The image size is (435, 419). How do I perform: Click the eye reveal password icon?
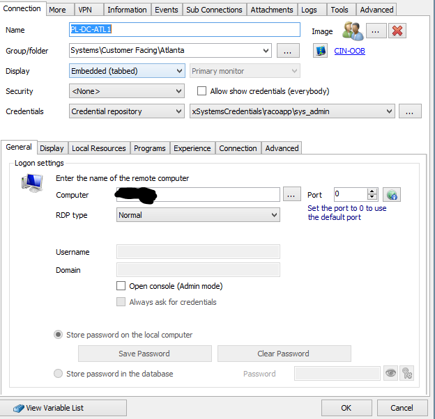(390, 373)
